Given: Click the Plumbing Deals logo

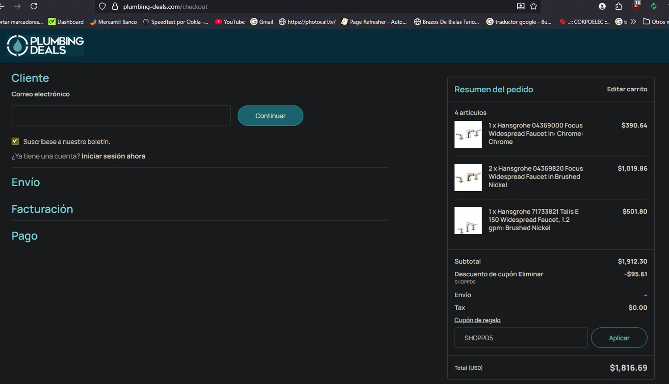Looking at the screenshot, I should [x=45, y=45].
